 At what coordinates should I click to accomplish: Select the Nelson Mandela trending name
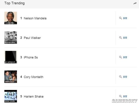pos(35,18)
